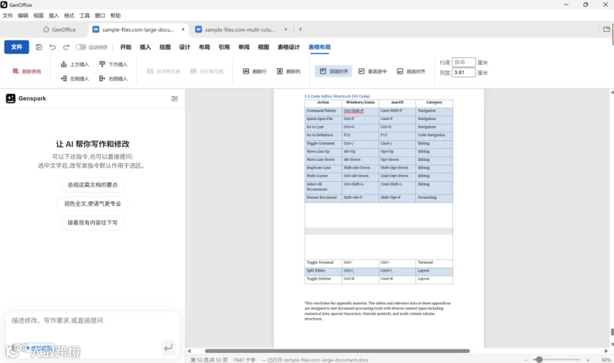The image size is (614, 363).
Task: Open the 审阅 ribbon tab
Action: 244,47
